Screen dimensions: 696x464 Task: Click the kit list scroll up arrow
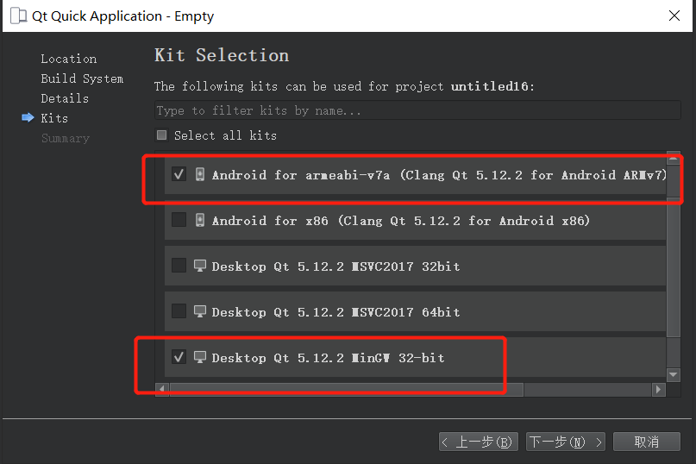click(674, 157)
